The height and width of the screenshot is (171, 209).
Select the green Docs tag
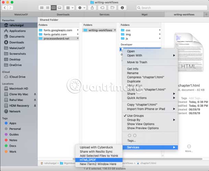click(x=19, y=146)
